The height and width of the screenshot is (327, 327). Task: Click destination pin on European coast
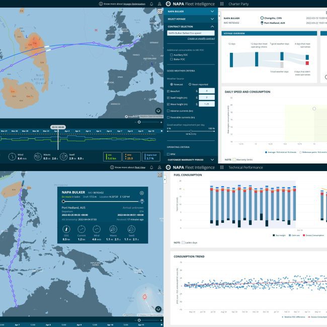140,35
